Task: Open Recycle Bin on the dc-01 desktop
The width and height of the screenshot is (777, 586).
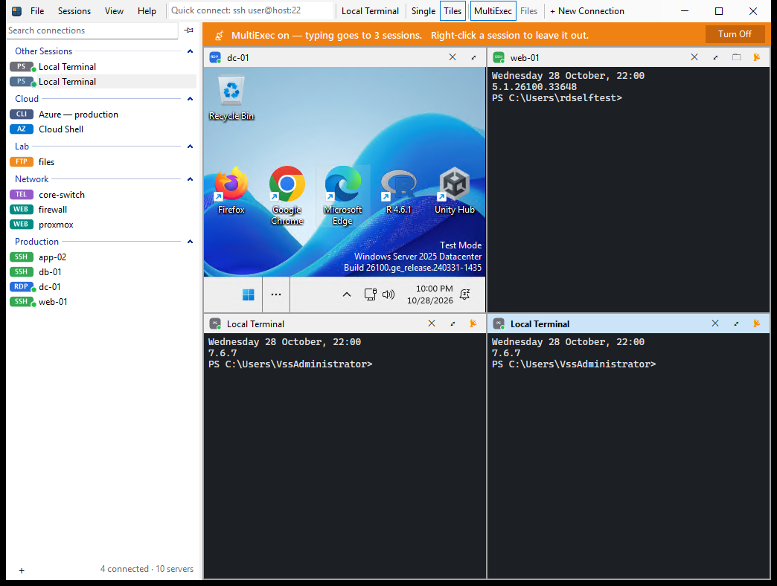Action: (x=231, y=98)
